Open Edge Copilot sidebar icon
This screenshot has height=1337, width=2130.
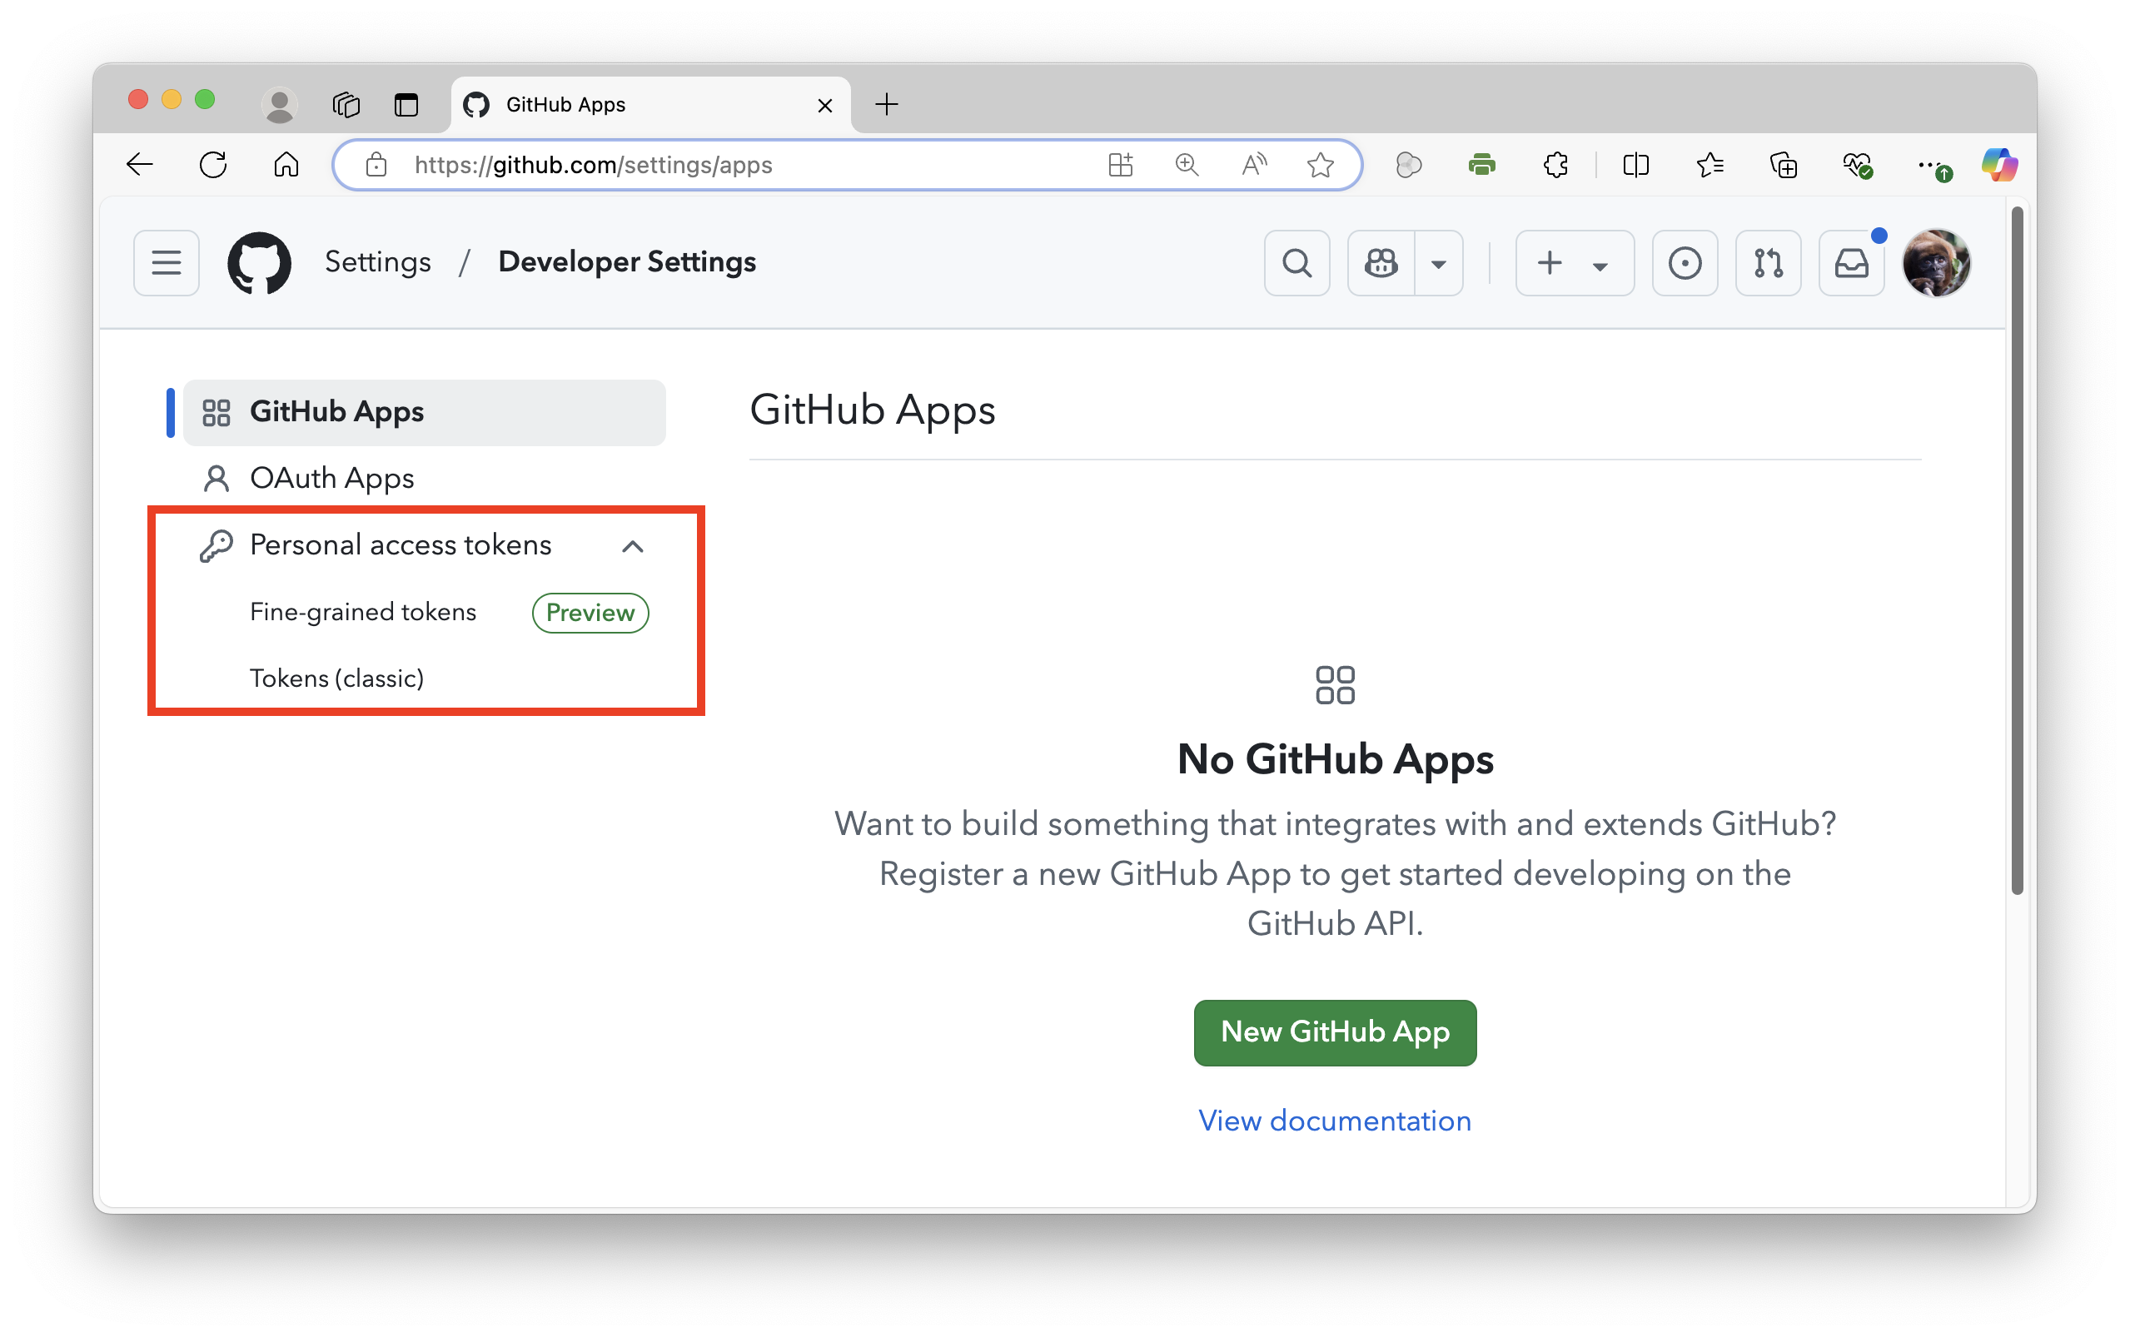pyautogui.click(x=1998, y=166)
